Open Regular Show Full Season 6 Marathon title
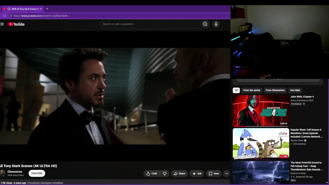 coord(306,133)
